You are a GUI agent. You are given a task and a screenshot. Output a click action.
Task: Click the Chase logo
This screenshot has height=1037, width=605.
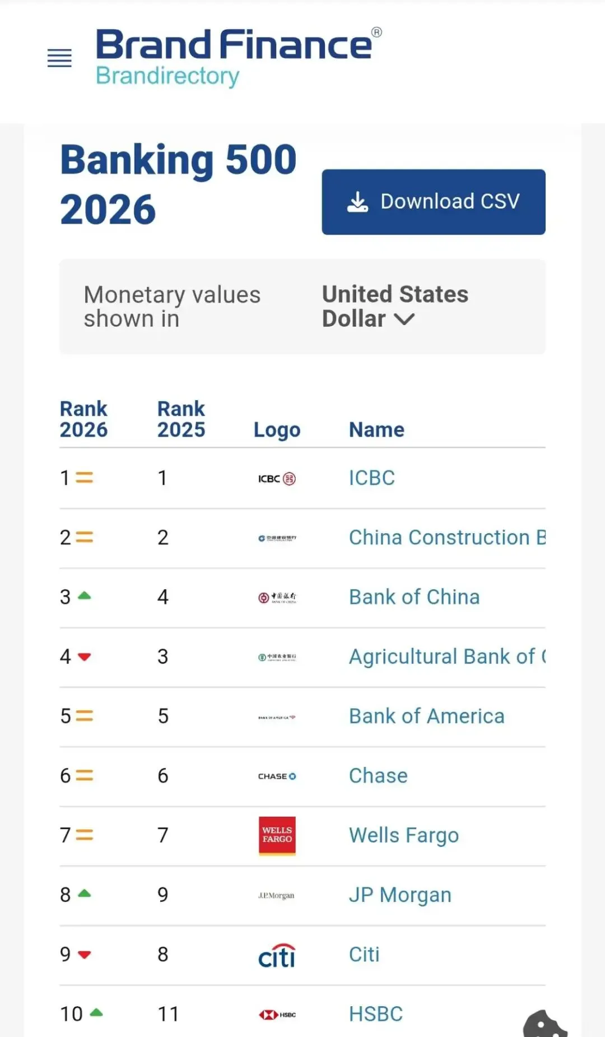pyautogui.click(x=277, y=776)
